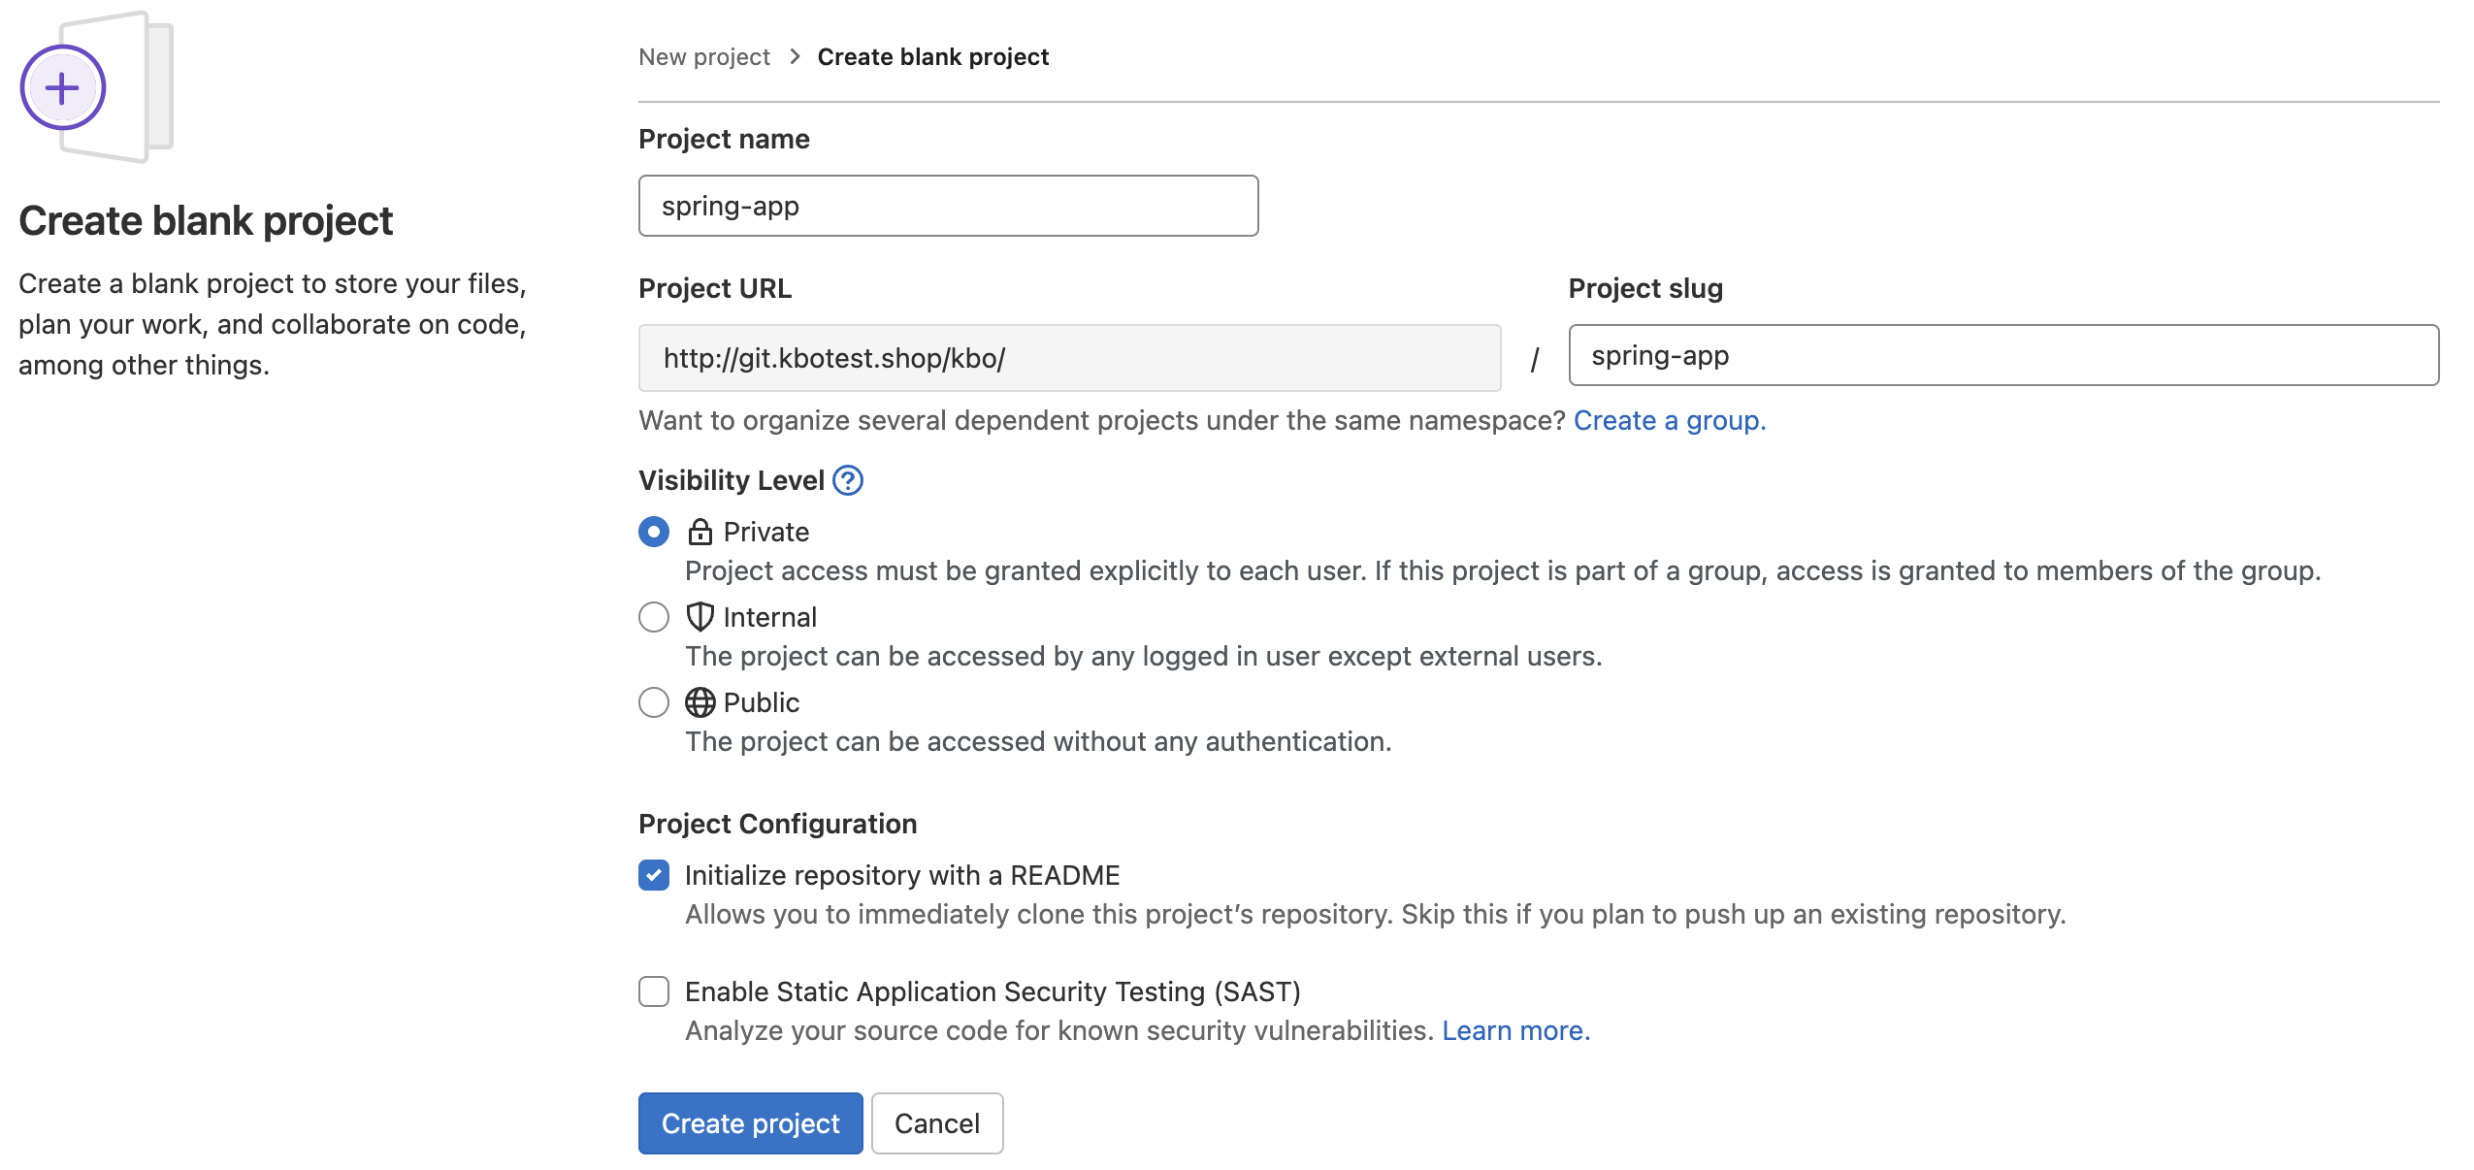
Task: Click Create blank project breadcrumb item
Action: 932,57
